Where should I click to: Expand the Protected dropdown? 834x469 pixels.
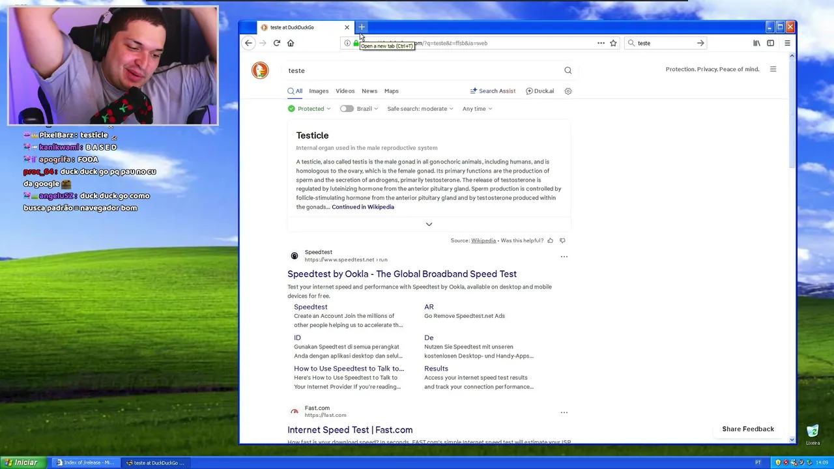309,109
